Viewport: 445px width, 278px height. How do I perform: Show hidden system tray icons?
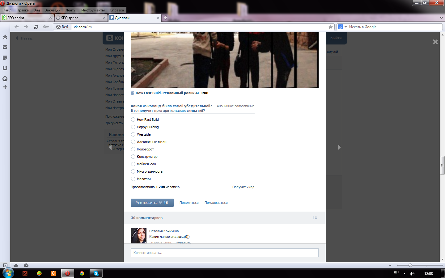405,274
